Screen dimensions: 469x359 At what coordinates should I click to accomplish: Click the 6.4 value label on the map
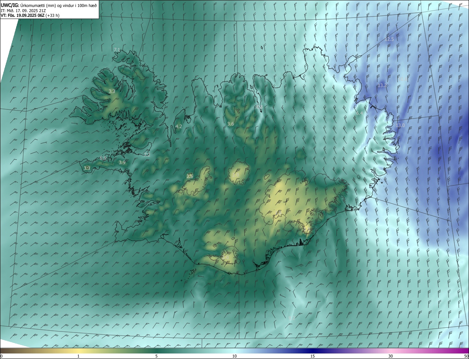point(359,114)
